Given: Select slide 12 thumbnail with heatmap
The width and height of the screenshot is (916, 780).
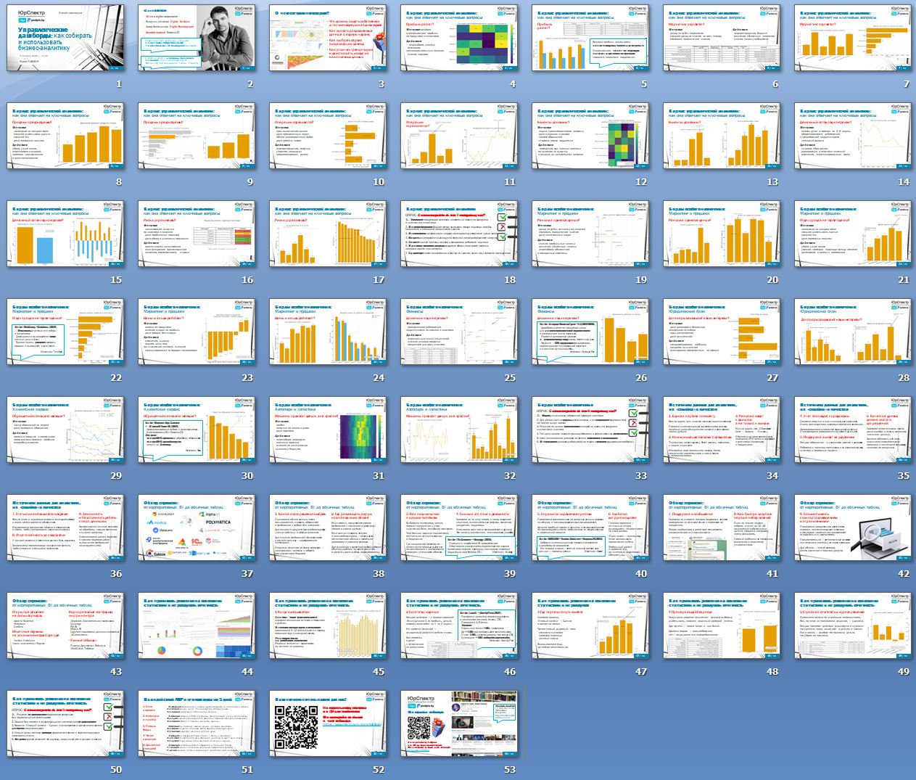Looking at the screenshot, I should (590, 136).
